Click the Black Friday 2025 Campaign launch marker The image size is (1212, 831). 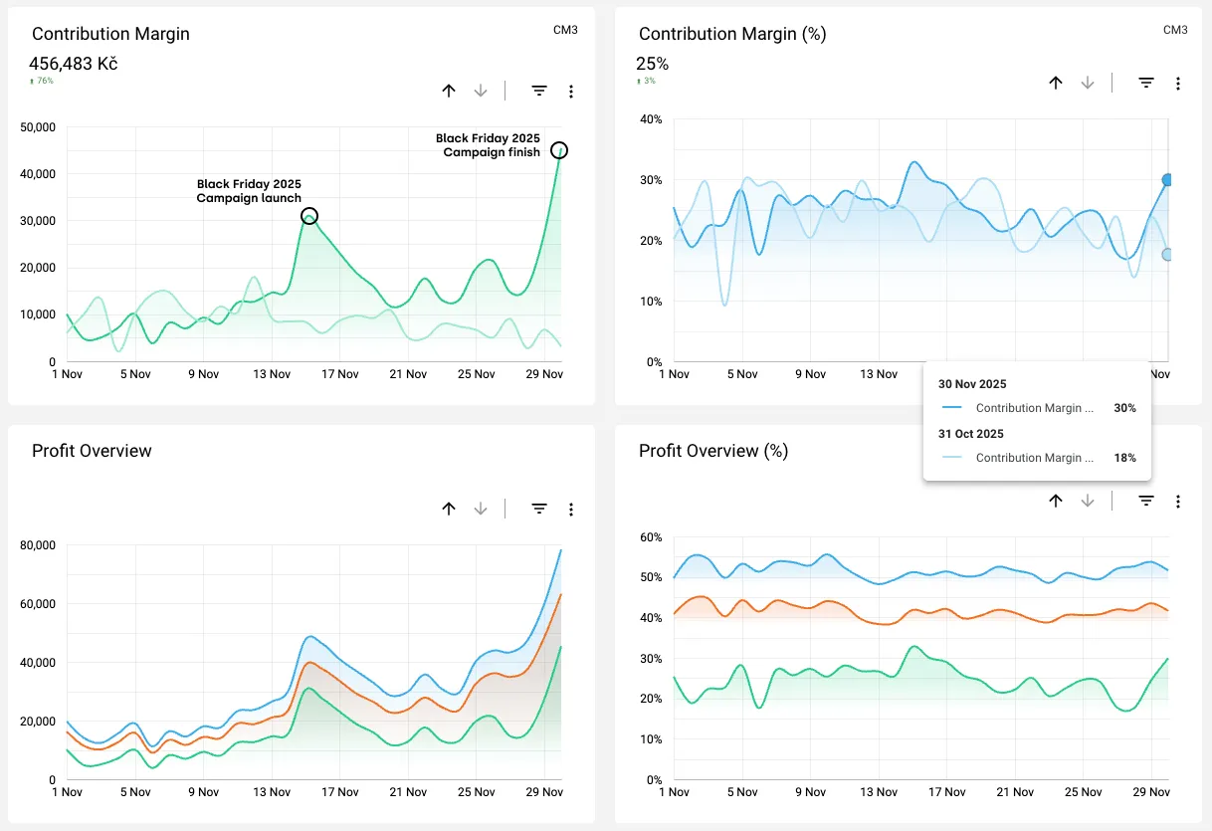point(308,216)
